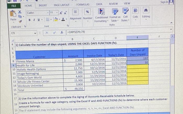Screen dimensions: 183x114
Task: Switch to the PAGE LAYOUT tab
Action: tap(62, 5)
